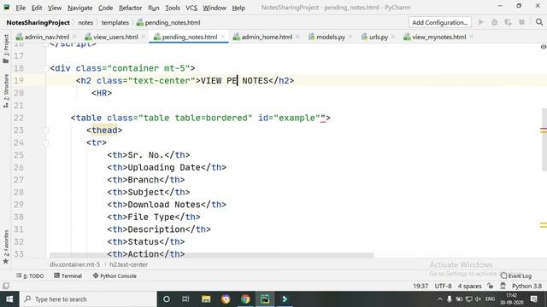Open the Terminal tool window

click(x=68, y=276)
